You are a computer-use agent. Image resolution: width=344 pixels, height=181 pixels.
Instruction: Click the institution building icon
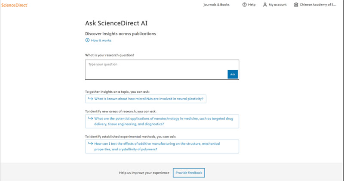[296, 5]
